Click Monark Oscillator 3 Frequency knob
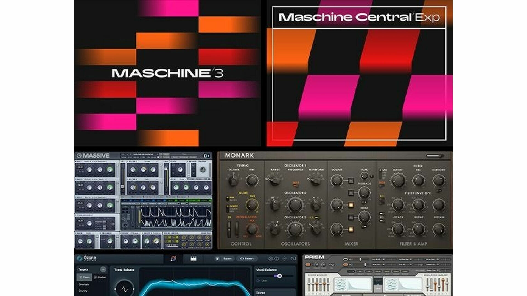Screen dimensions: 527x296 point(295,229)
